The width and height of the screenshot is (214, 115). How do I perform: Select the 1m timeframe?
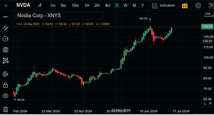pos(52,5)
